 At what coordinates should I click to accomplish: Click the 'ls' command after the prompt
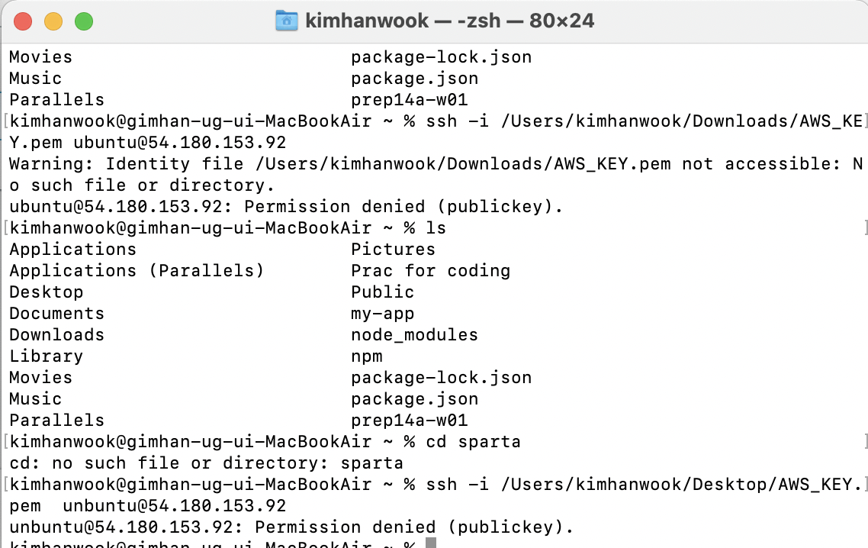(x=436, y=227)
